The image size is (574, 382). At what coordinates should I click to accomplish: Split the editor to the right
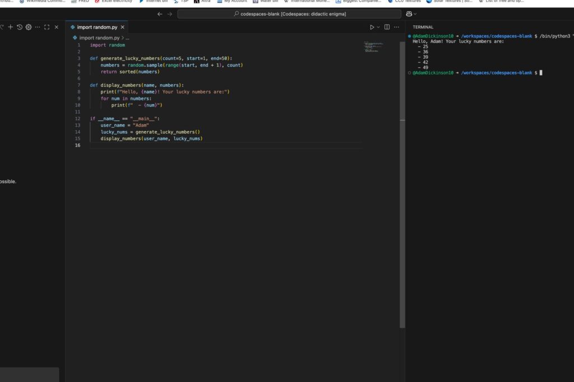click(x=387, y=27)
